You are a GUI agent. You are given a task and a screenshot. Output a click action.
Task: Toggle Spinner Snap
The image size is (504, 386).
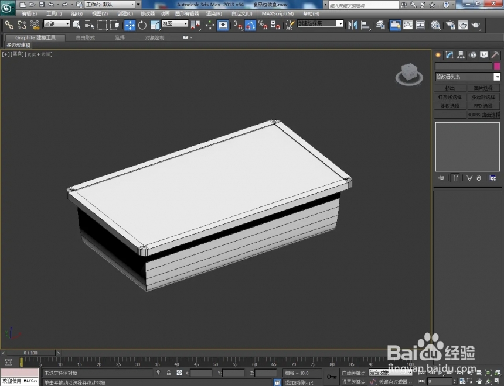275,25
